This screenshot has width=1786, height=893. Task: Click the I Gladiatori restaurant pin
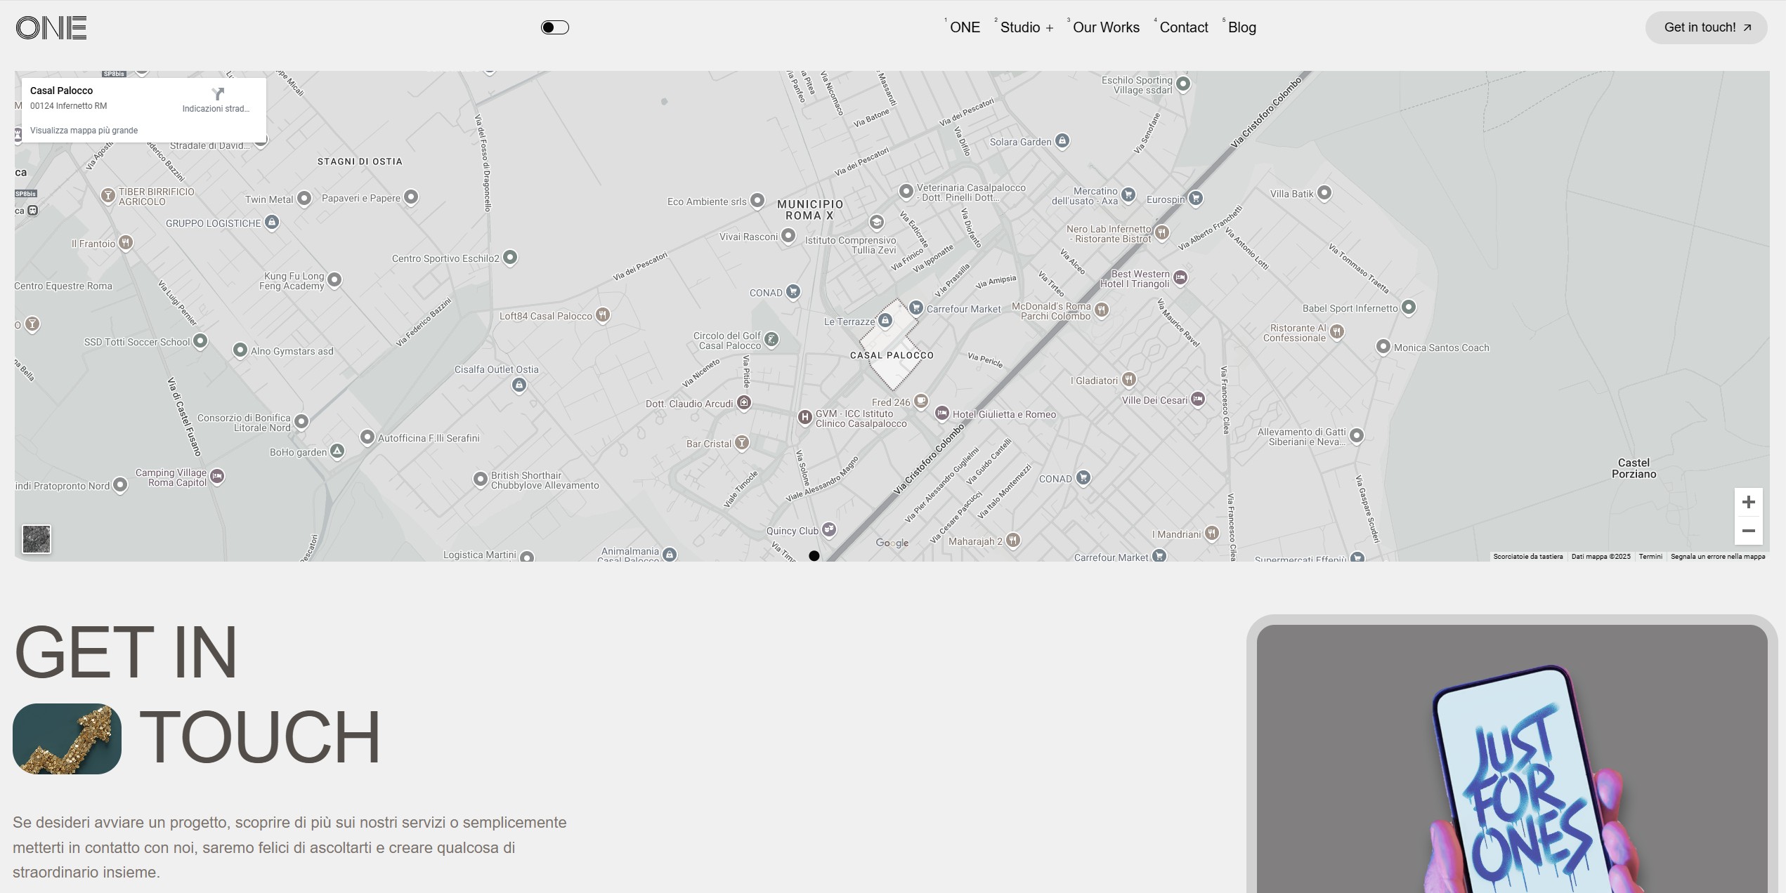[1128, 380]
